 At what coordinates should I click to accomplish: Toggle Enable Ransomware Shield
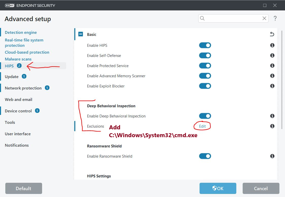click(205, 156)
